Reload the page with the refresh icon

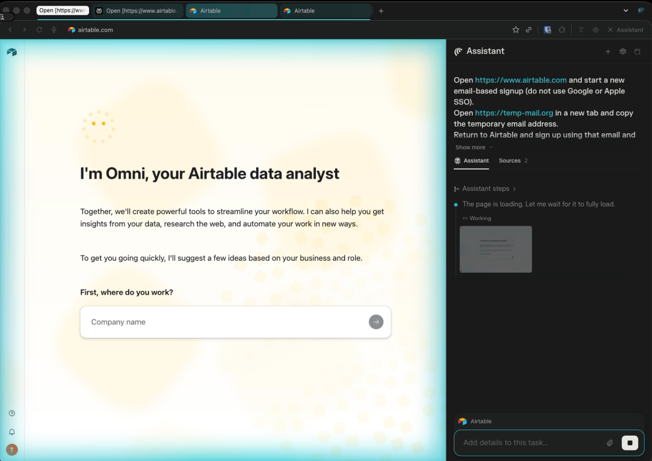click(39, 30)
